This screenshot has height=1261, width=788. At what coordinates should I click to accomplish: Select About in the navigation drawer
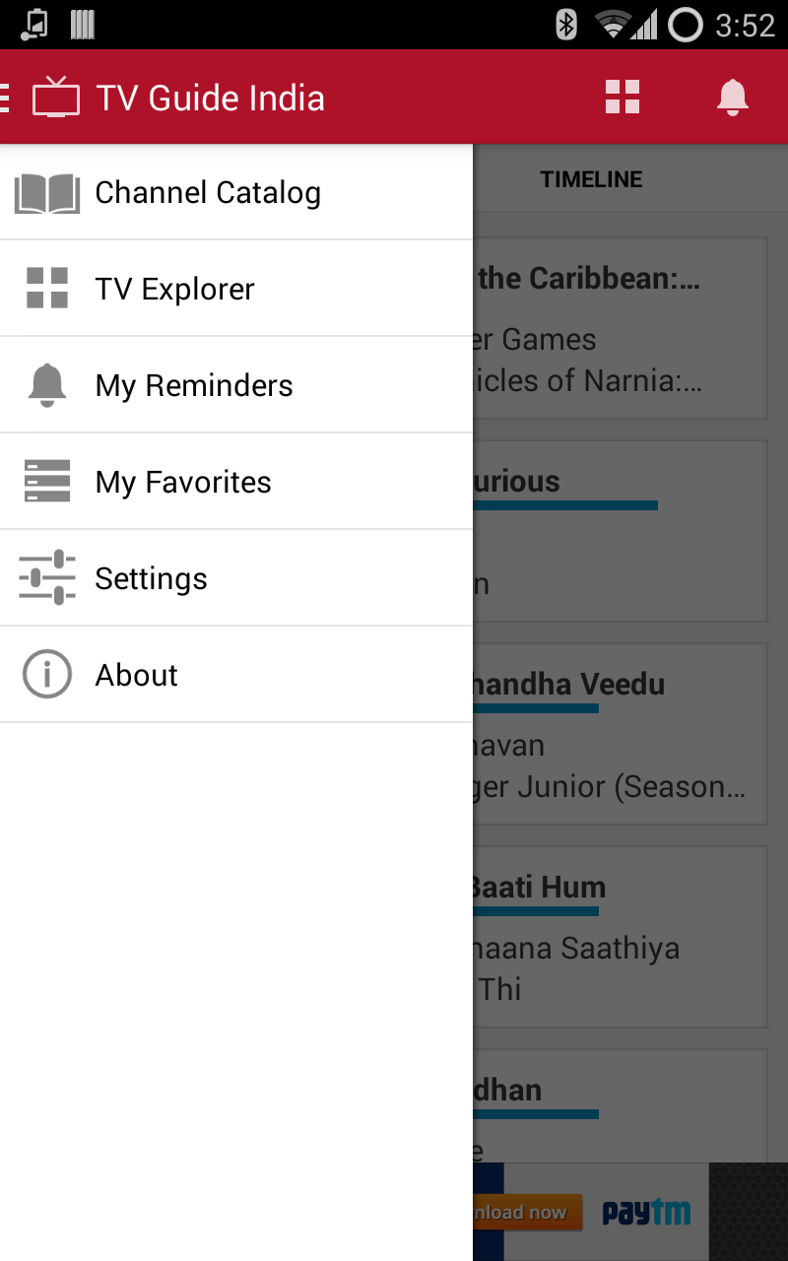[137, 675]
